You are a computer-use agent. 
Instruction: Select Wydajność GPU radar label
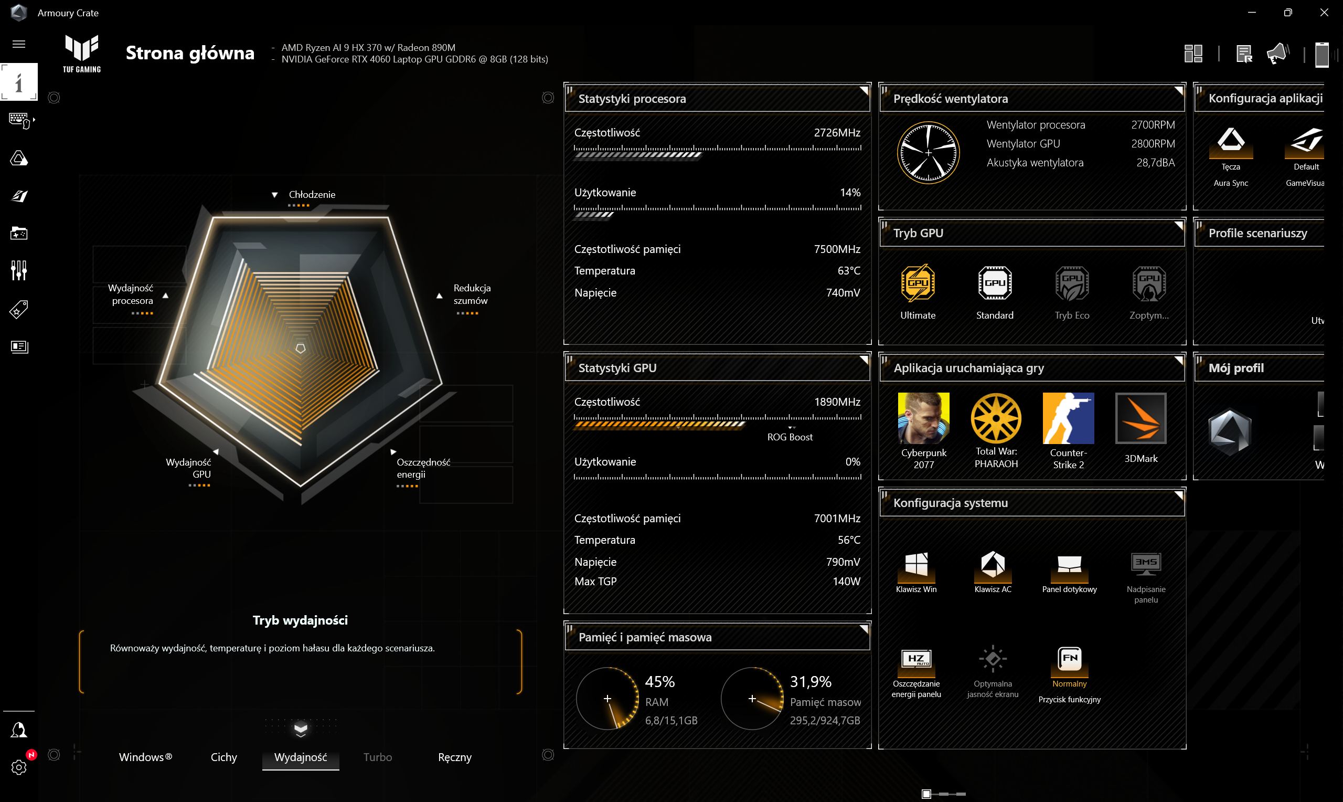(x=188, y=468)
